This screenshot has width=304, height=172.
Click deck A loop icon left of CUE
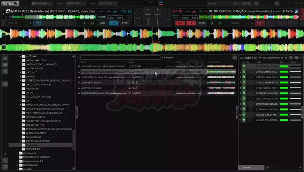tap(92, 23)
